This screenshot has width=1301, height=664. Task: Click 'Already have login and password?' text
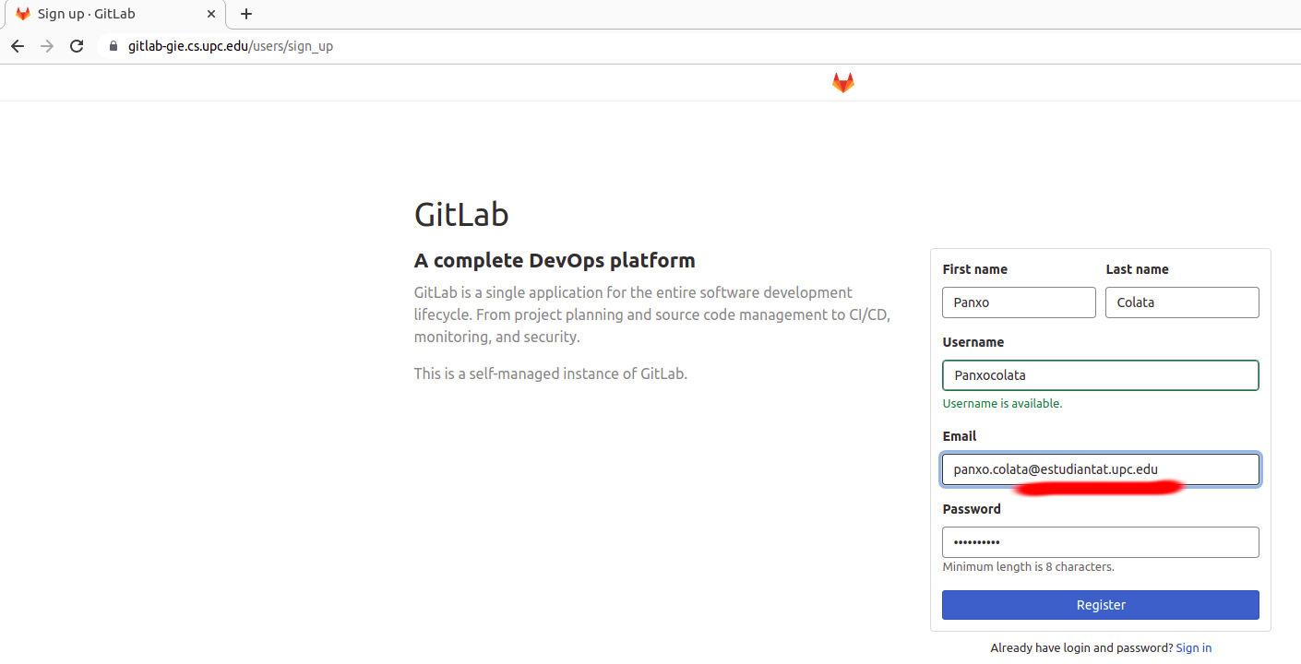point(1081,648)
